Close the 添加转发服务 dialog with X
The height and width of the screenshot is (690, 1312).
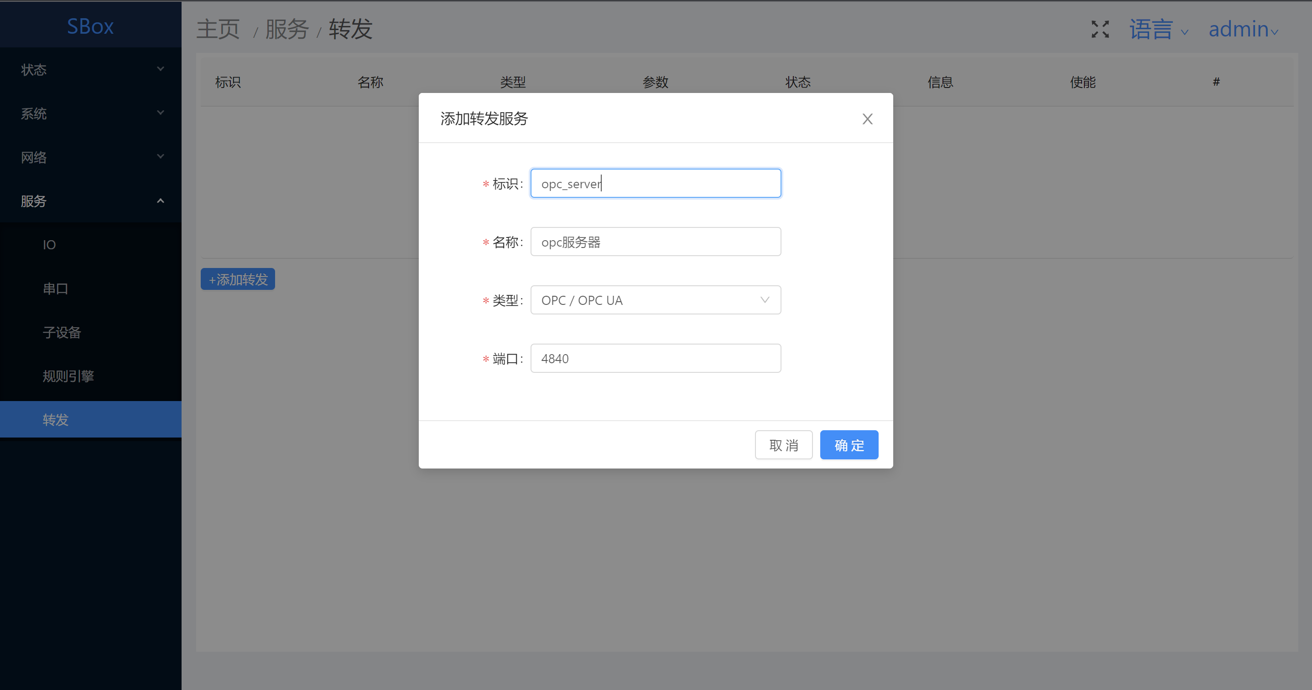point(867,119)
